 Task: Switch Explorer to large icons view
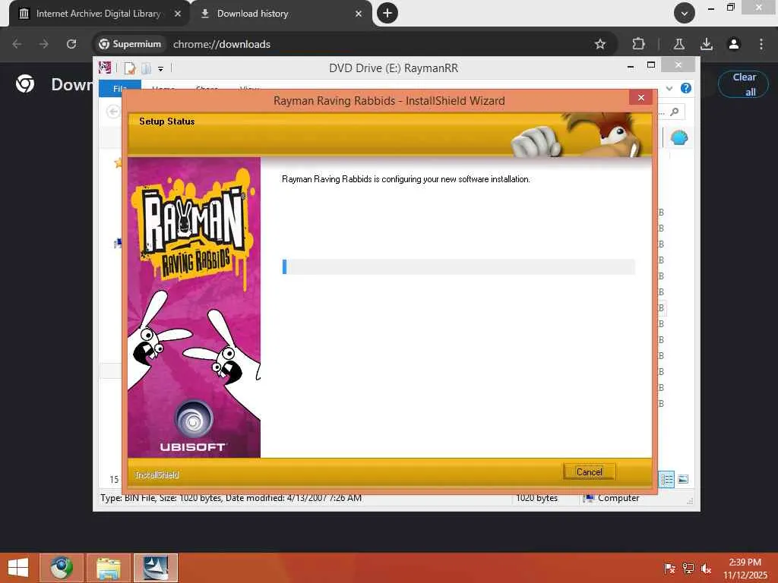pyautogui.click(x=683, y=480)
